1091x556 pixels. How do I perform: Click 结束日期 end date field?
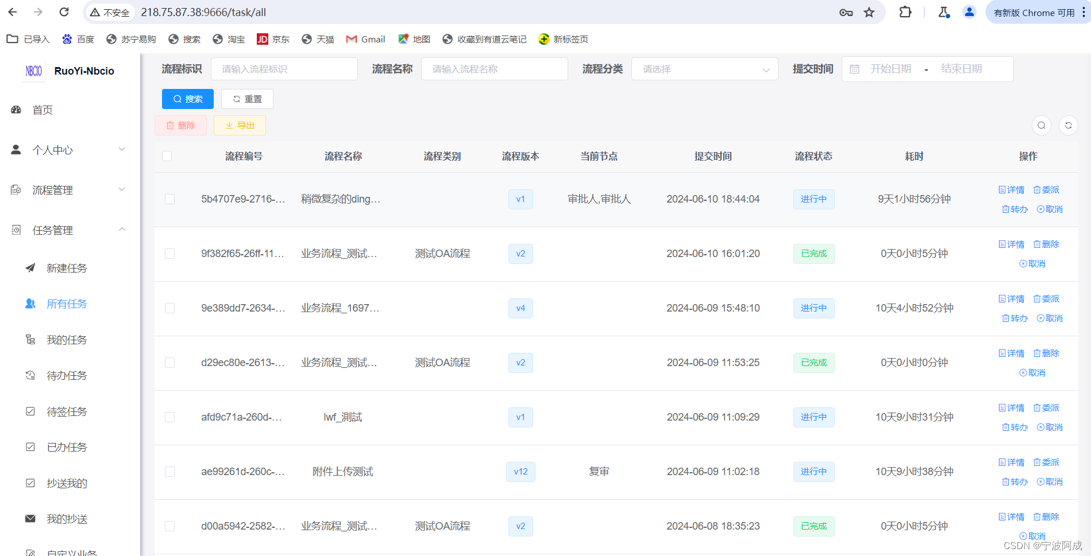962,69
